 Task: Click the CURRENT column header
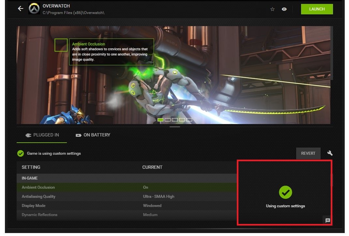tap(152, 167)
